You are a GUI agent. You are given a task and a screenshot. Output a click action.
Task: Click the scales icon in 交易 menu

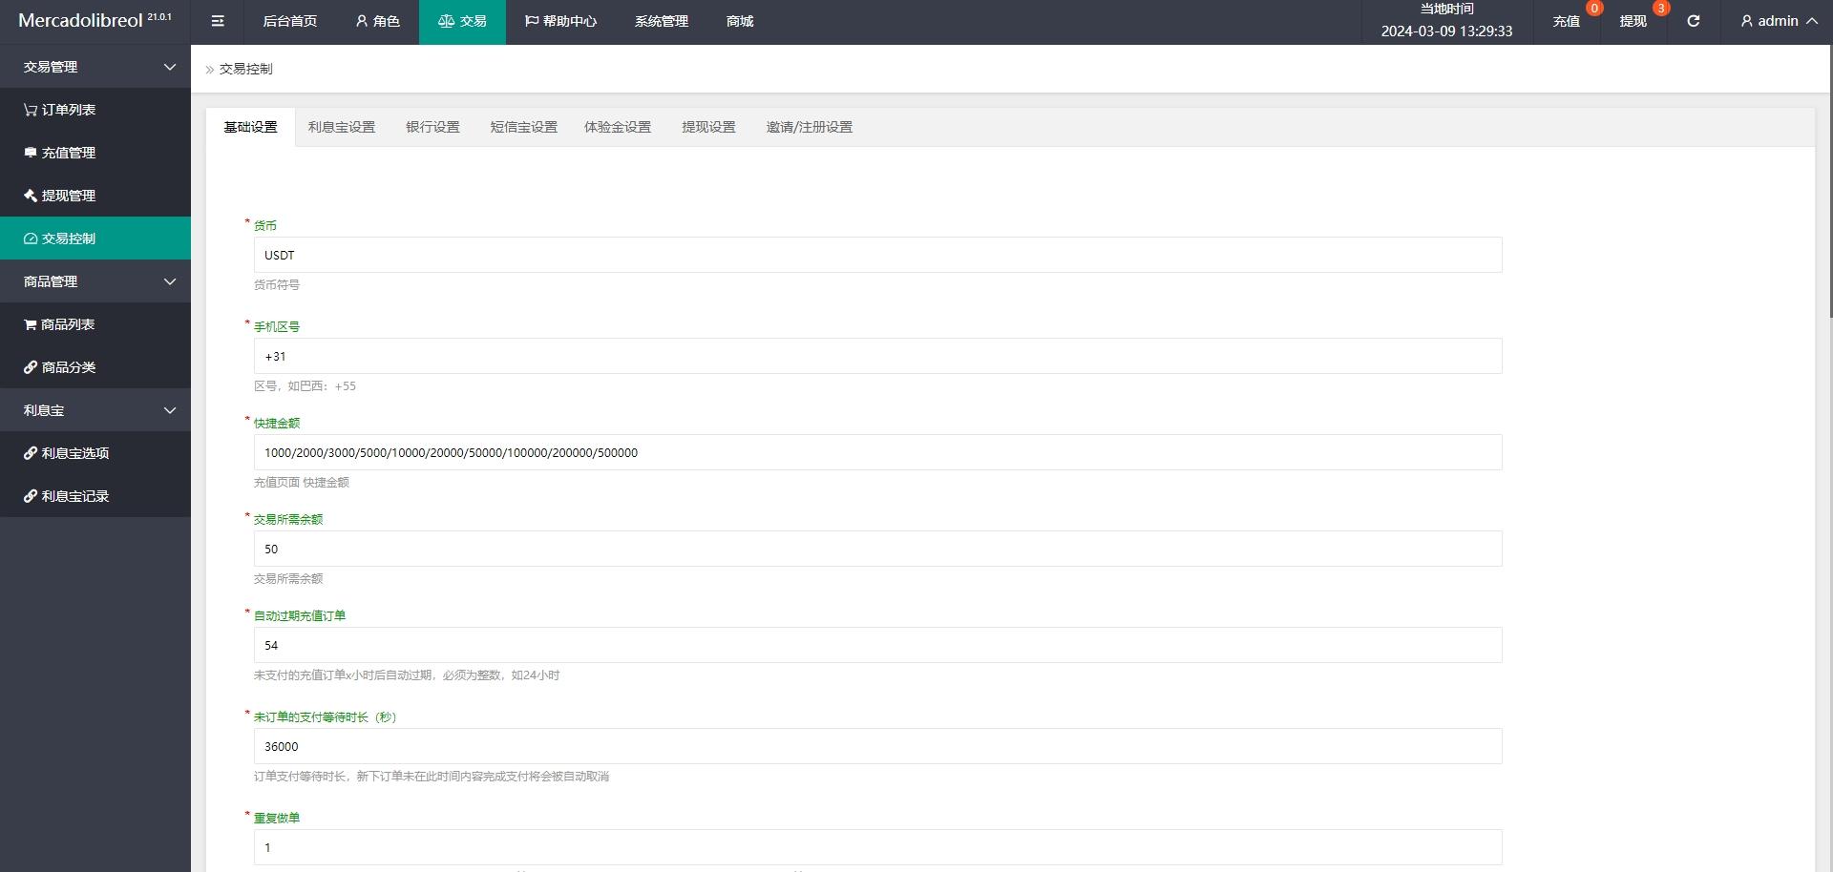point(446,21)
